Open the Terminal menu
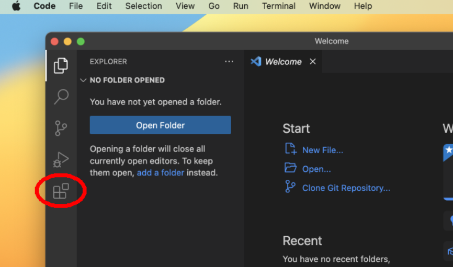 pyautogui.click(x=279, y=6)
